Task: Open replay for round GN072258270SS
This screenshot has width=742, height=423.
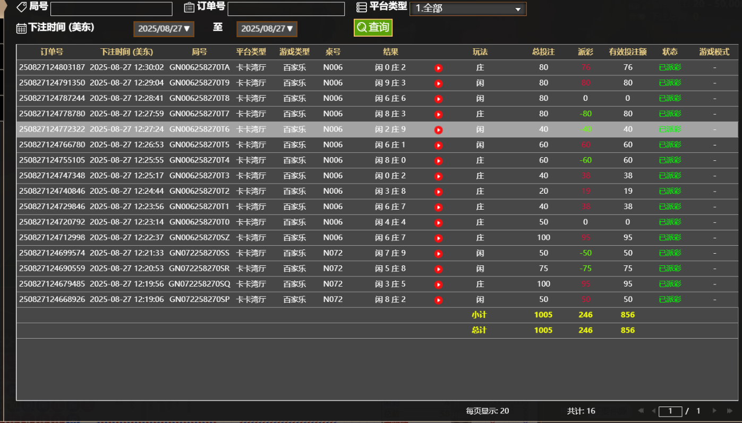Action: pos(438,254)
